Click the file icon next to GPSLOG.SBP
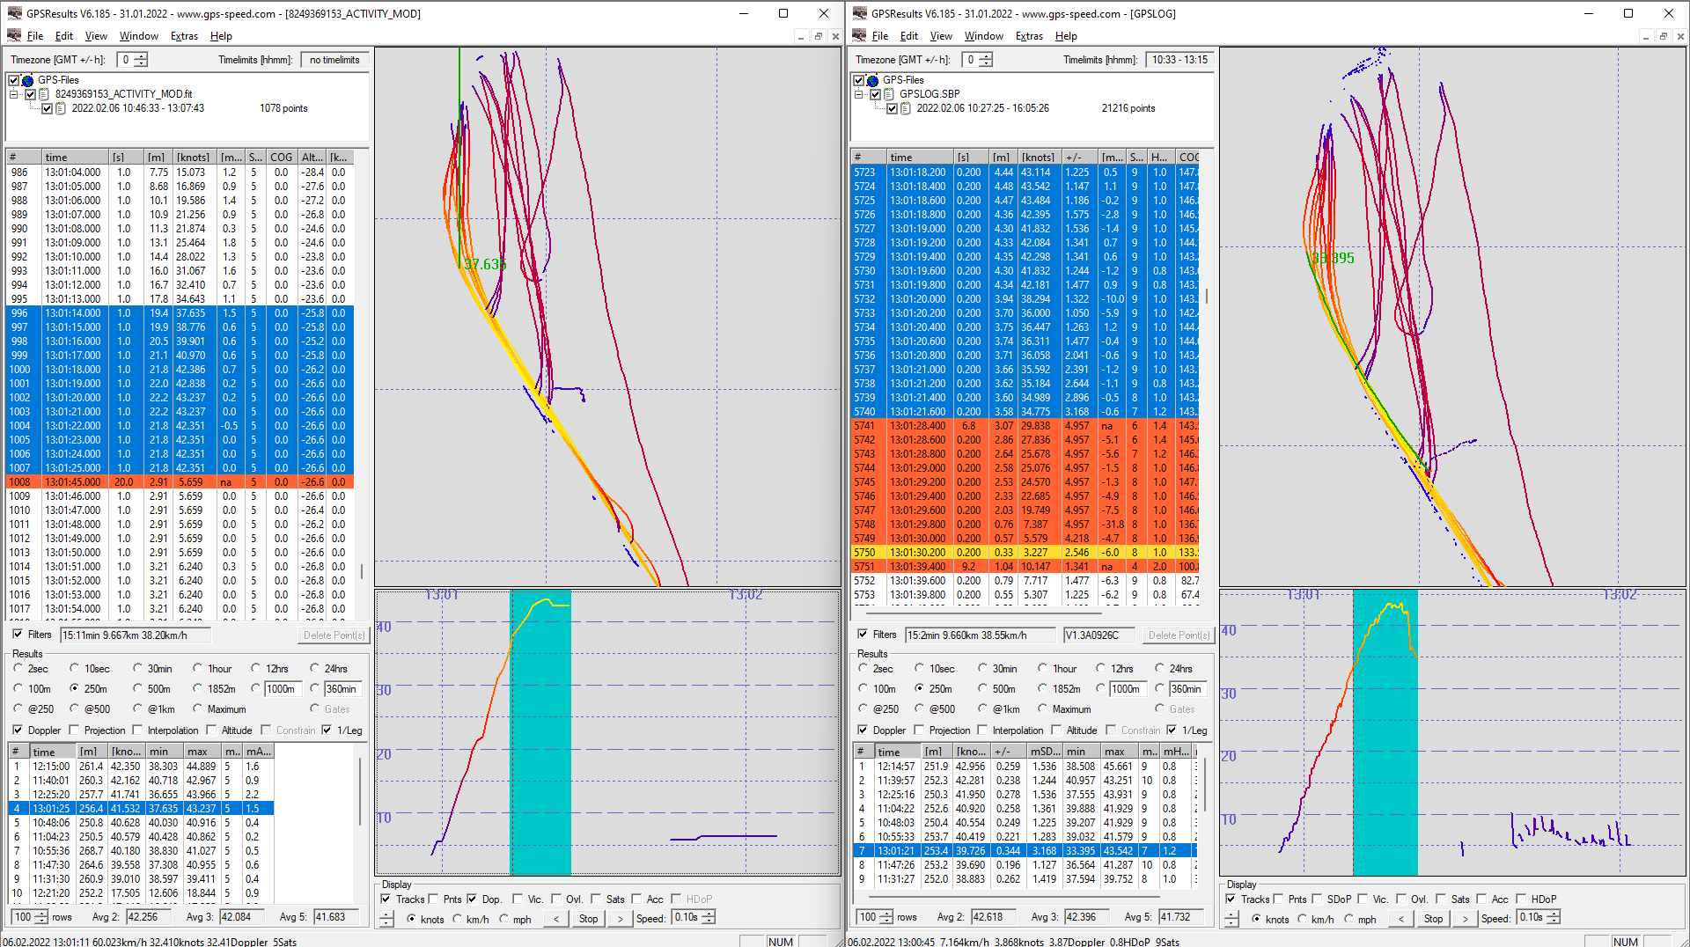 tap(889, 94)
